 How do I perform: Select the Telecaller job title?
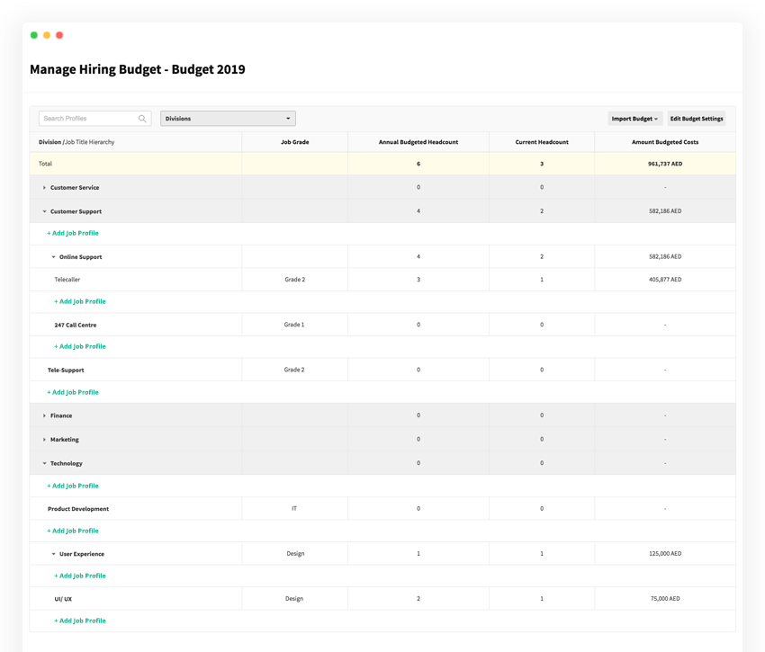point(67,280)
